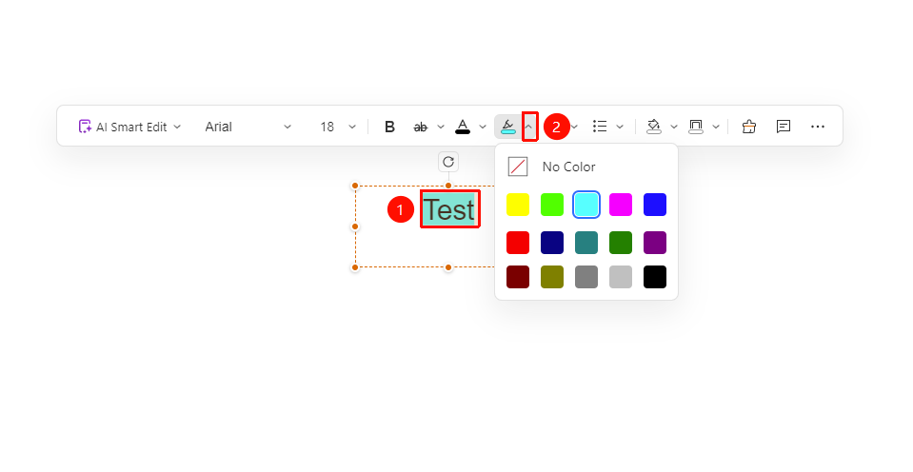
Task: Pick the magenta highlight swatch
Action: point(621,205)
